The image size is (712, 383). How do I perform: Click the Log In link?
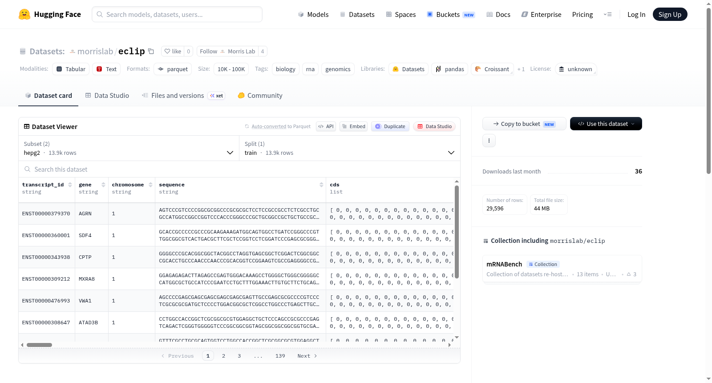coord(636,14)
